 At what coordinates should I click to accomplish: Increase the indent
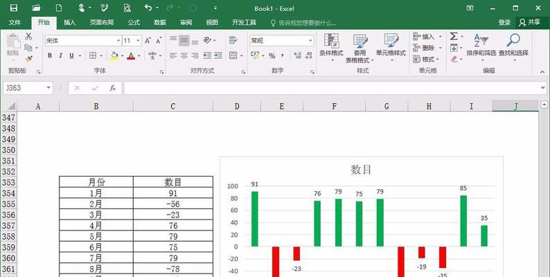point(218,55)
